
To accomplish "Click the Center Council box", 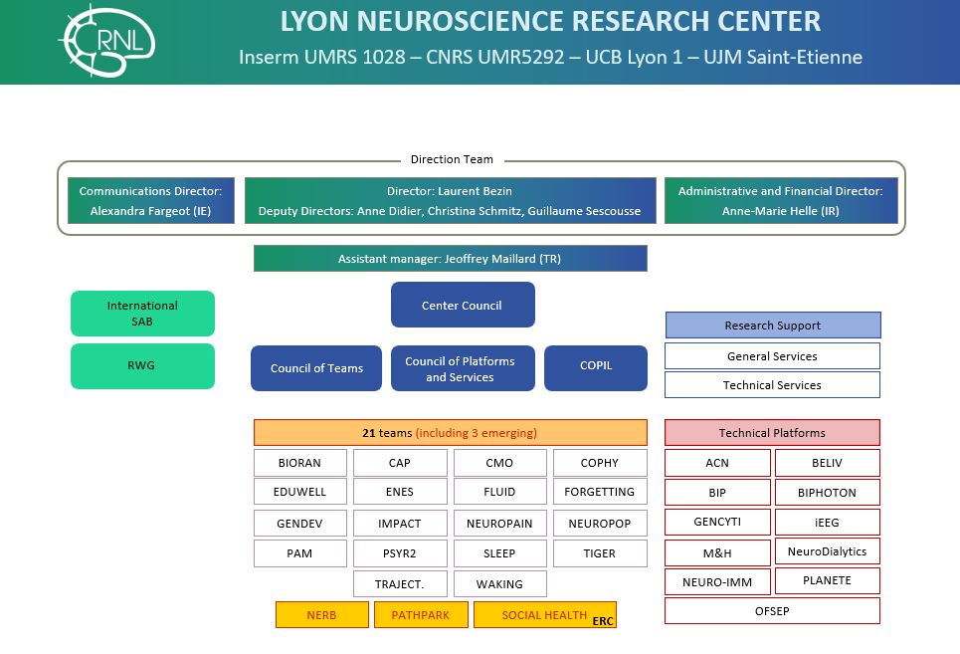I will click(463, 305).
